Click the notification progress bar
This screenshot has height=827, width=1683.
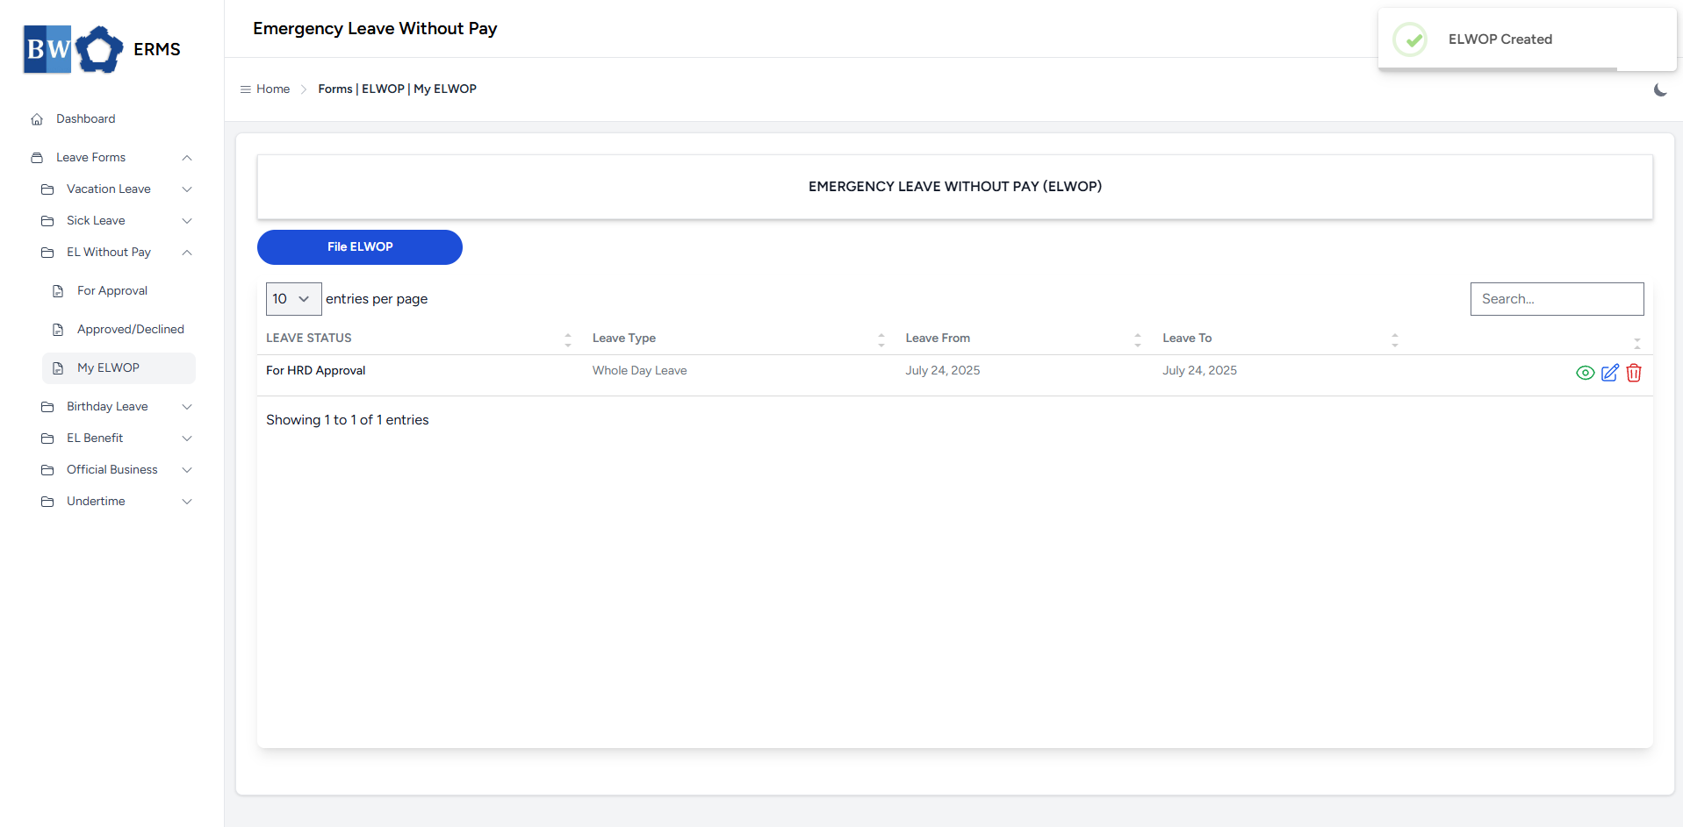click(1498, 68)
